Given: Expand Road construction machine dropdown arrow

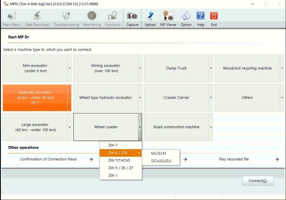Looking at the screenshot, I should [211, 127].
